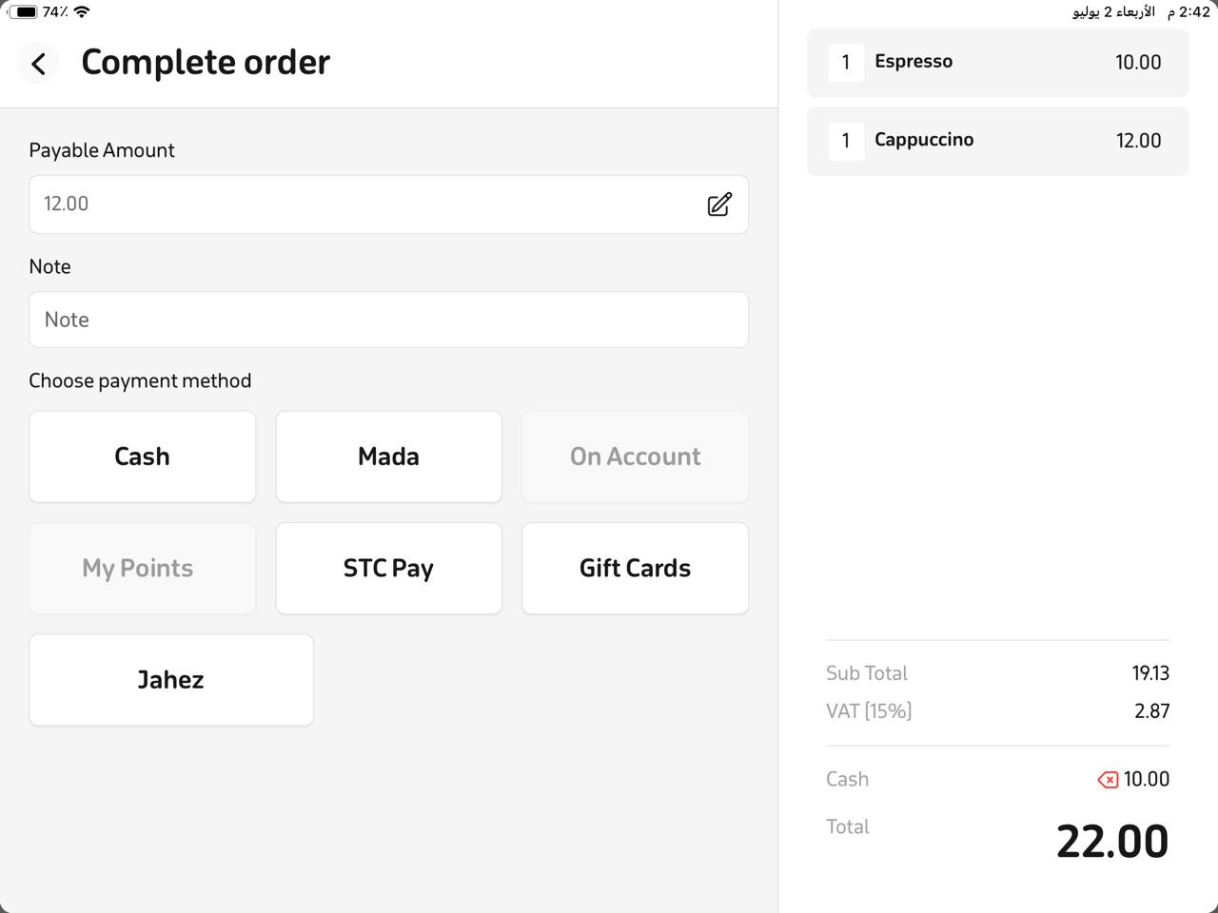Tap the battery indicator icon
This screenshot has height=913, width=1218.
coord(24,11)
